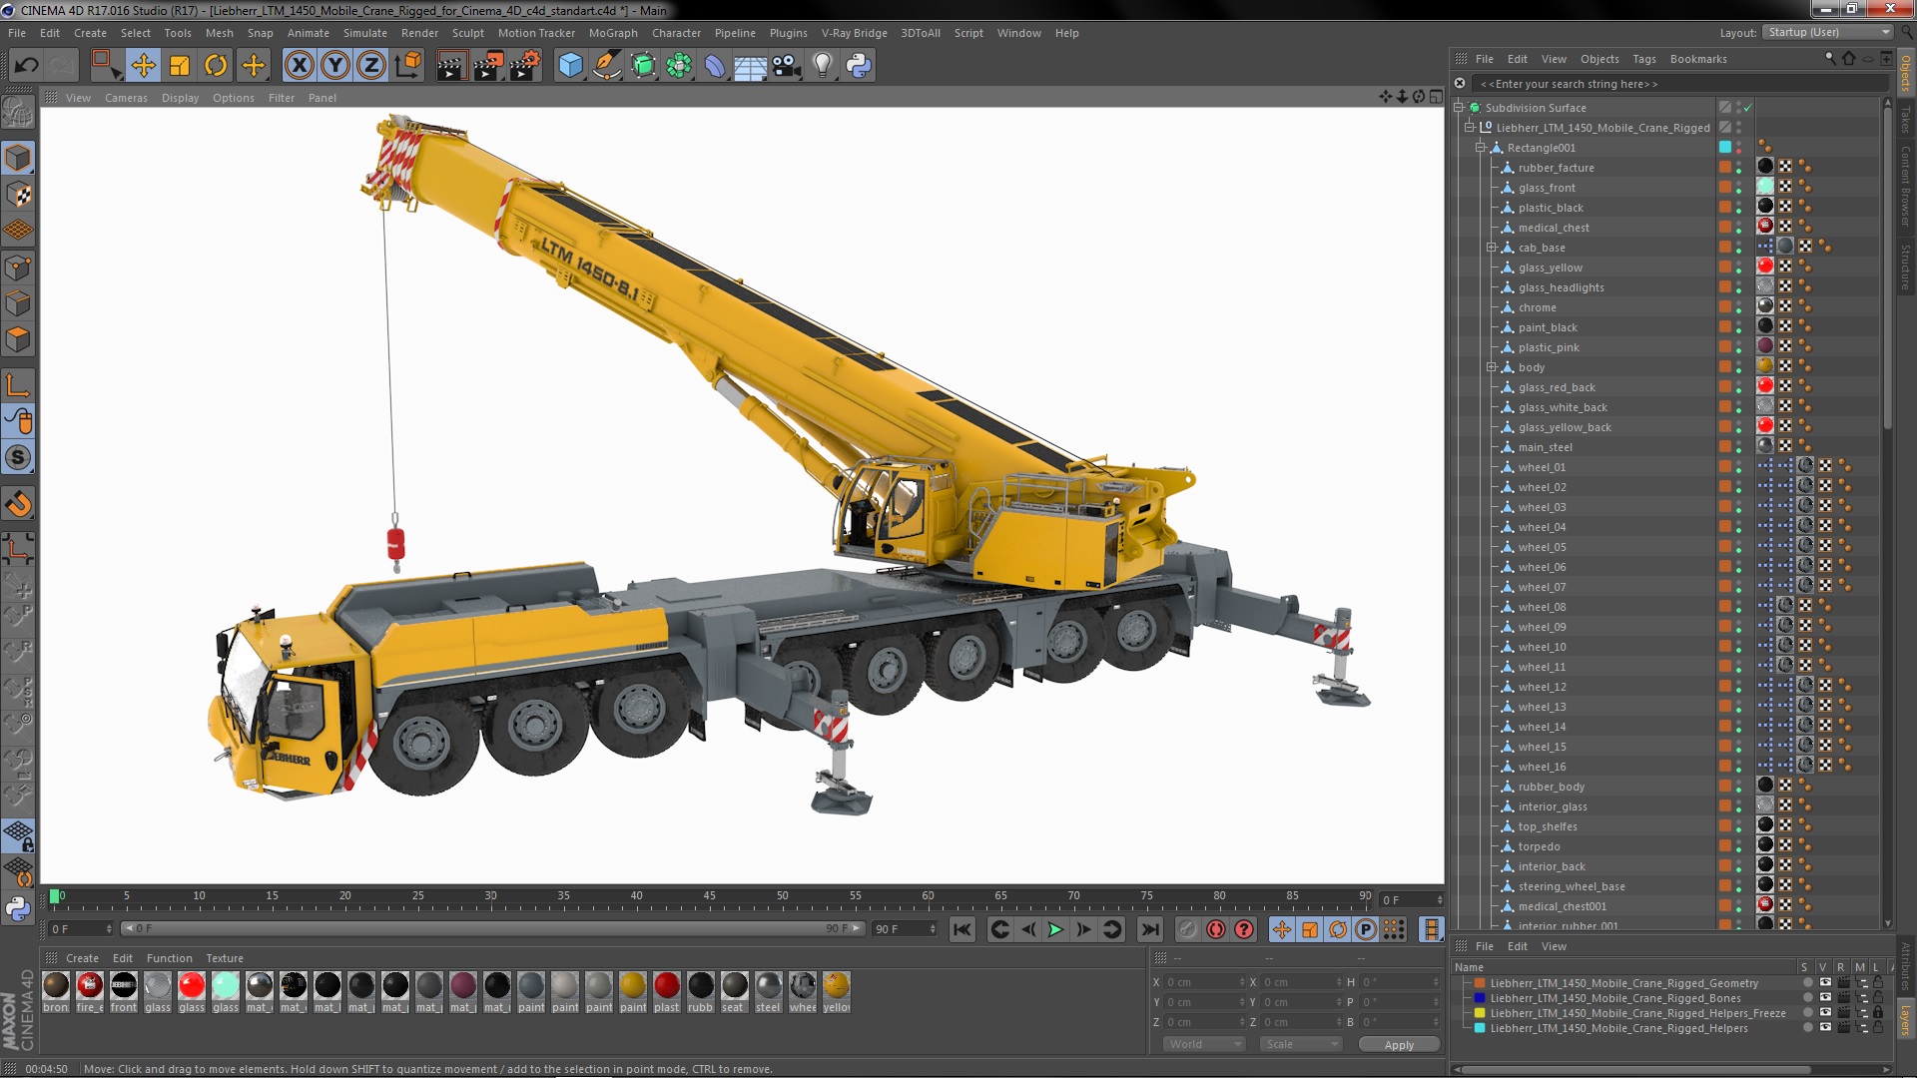Toggle visibility eye for Rigged_Bones layer

point(1825,998)
